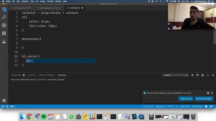Click the Take Survey button

tap(186, 98)
